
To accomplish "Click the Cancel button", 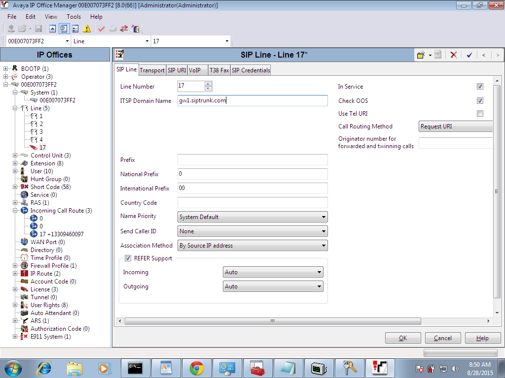I will pyautogui.click(x=443, y=338).
